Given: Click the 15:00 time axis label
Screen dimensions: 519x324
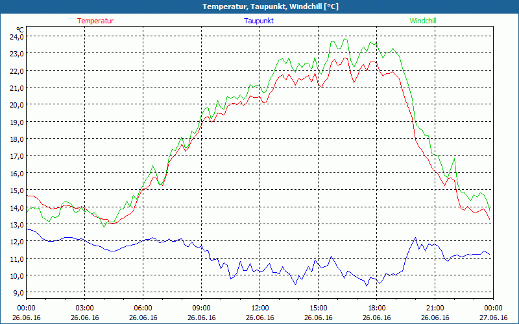Looking at the screenshot, I should (x=318, y=308).
